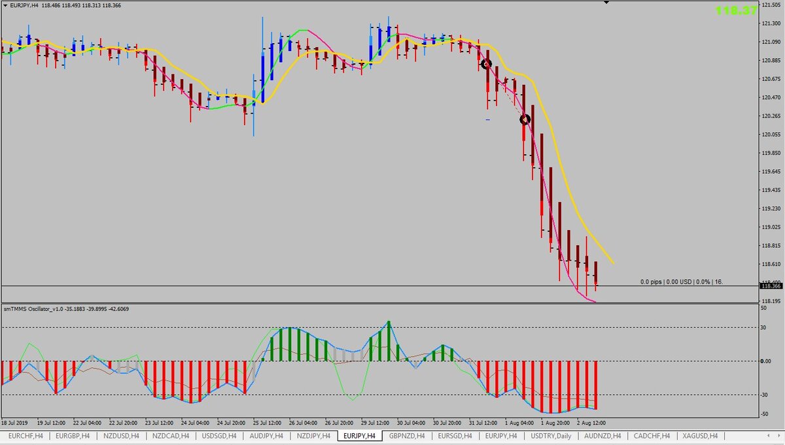Open the CADCHF,H4 chart tab
Image resolution: width=785 pixels, height=445 pixels.
pyautogui.click(x=653, y=436)
